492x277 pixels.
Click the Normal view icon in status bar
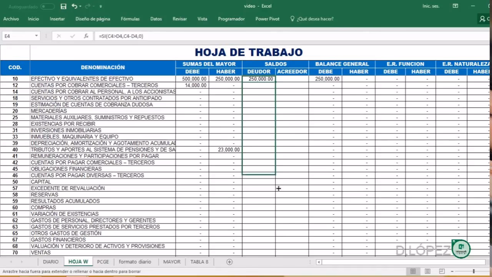(x=412, y=271)
